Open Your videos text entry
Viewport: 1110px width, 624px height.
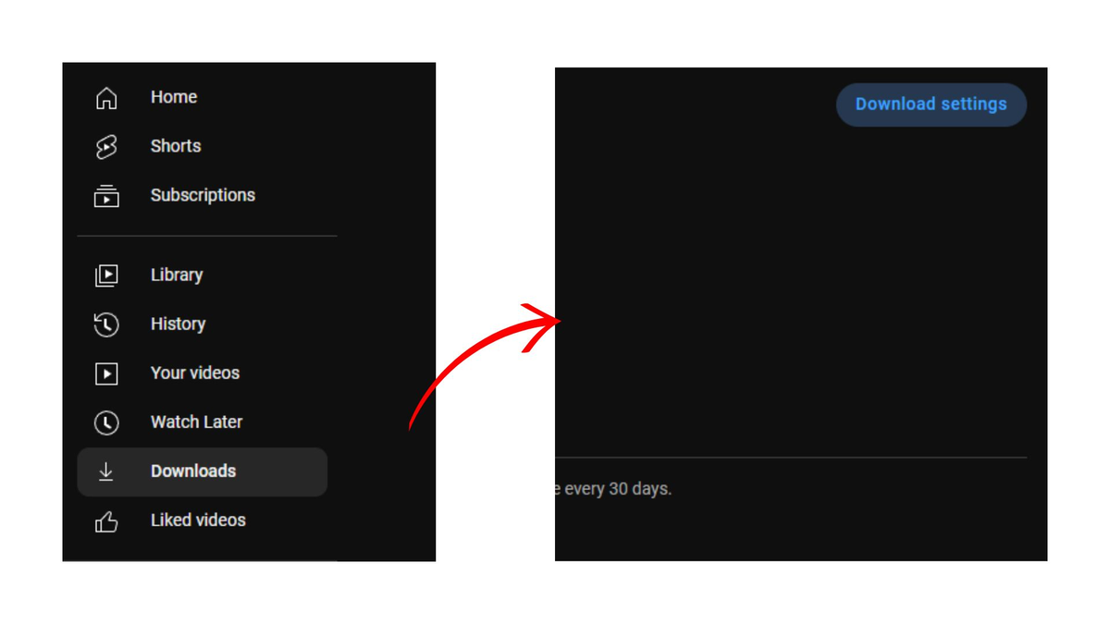pyautogui.click(x=195, y=373)
